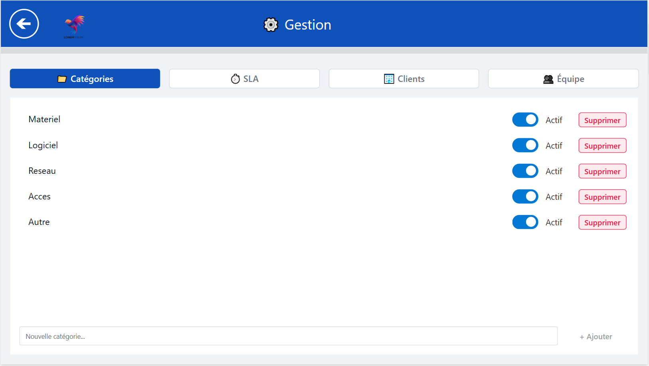Turn off the Acces category toggle
Viewport: 649px width, 366px height.
click(525, 197)
